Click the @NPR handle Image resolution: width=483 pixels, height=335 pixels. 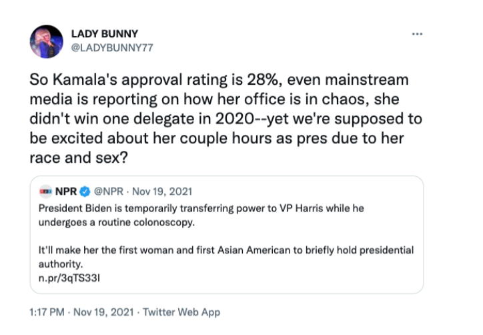coord(109,192)
